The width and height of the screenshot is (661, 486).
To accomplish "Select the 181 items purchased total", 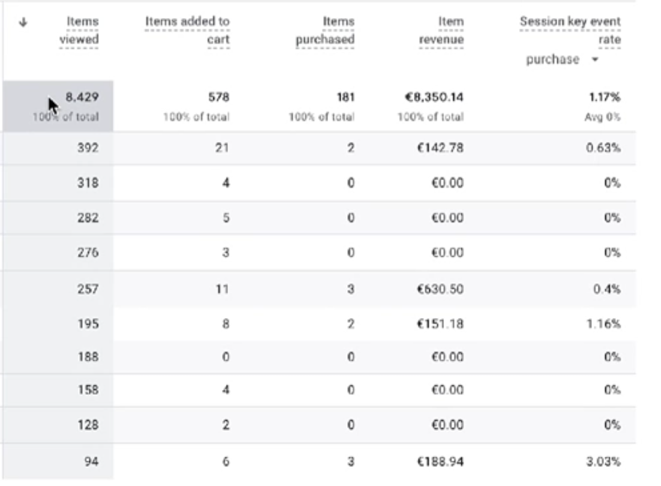I will coord(345,97).
